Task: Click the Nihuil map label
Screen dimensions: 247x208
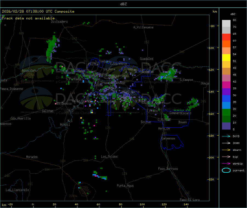Action: point(65,125)
